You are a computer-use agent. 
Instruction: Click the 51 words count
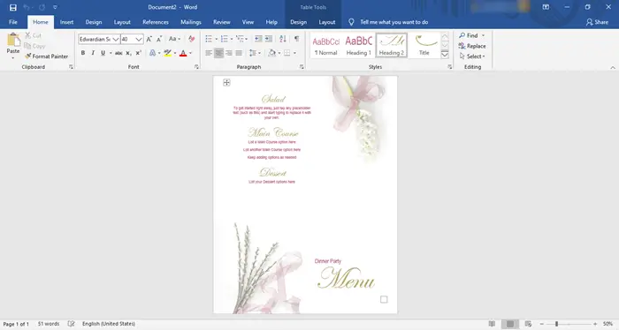49,324
